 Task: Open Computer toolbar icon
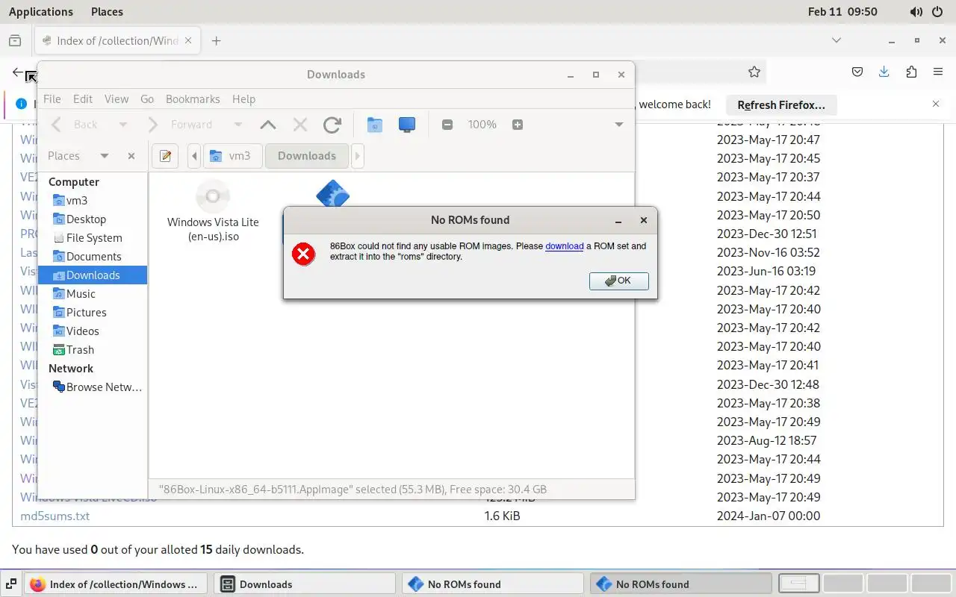tap(407, 125)
